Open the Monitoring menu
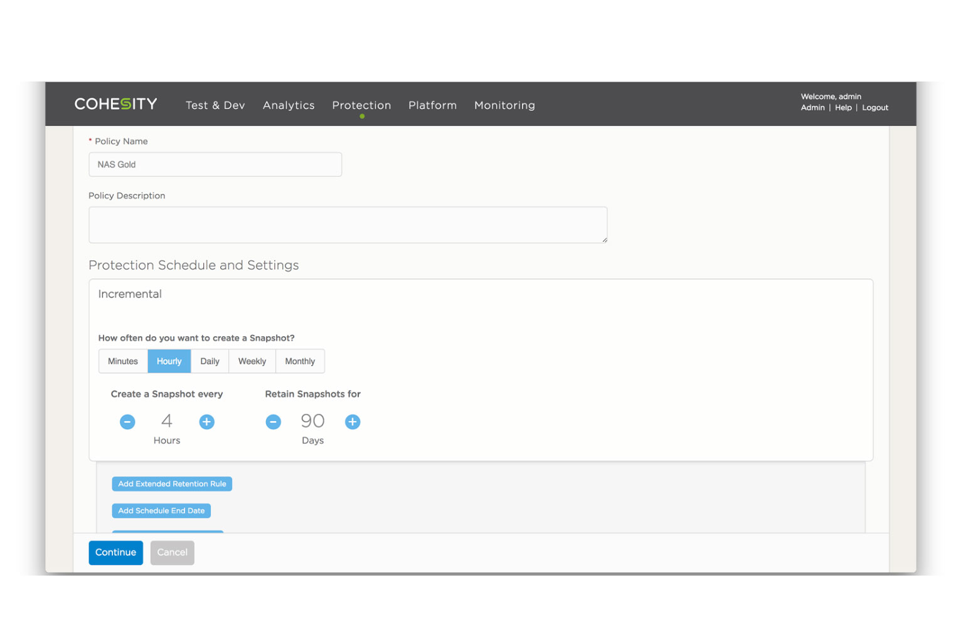The height and width of the screenshot is (627, 963). point(504,105)
